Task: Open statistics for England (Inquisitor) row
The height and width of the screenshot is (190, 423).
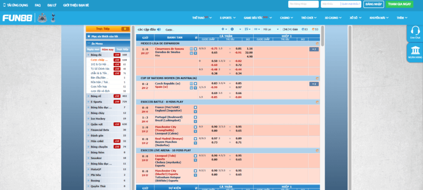Action: coord(195,111)
